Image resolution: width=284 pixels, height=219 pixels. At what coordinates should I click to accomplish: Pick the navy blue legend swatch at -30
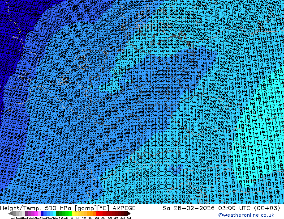point(42,213)
